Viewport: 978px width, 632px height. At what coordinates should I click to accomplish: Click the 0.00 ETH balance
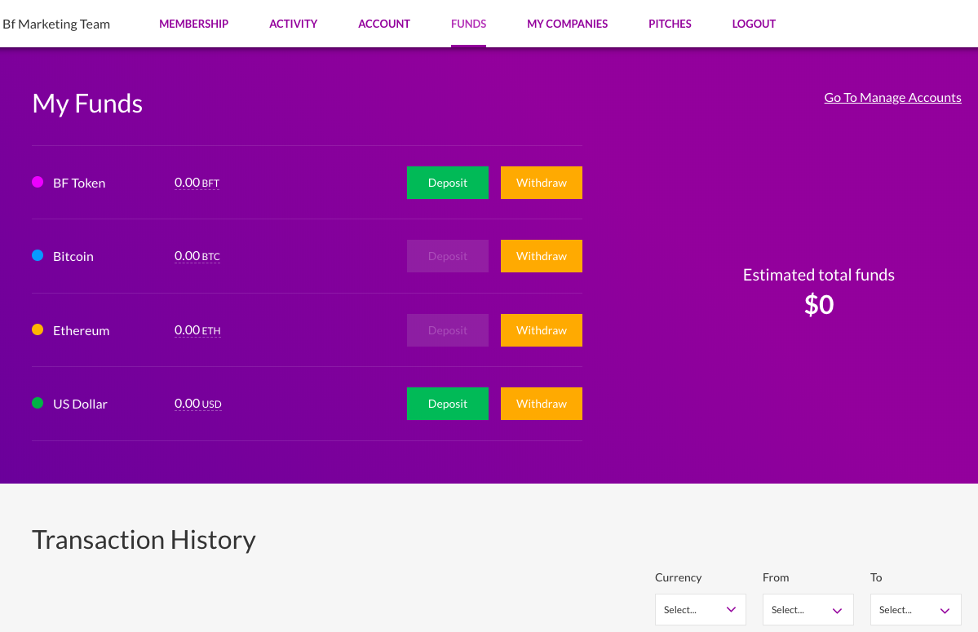(x=197, y=330)
